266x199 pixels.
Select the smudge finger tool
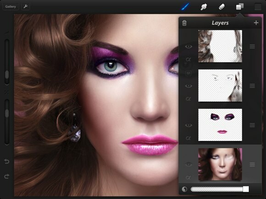204,7
